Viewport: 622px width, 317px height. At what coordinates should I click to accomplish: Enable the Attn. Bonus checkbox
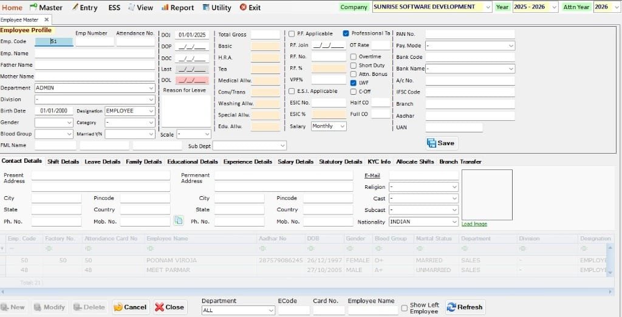click(354, 74)
